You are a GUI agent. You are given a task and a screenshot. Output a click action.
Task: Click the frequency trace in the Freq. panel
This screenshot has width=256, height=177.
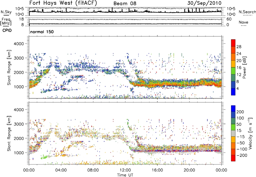(125, 24)
